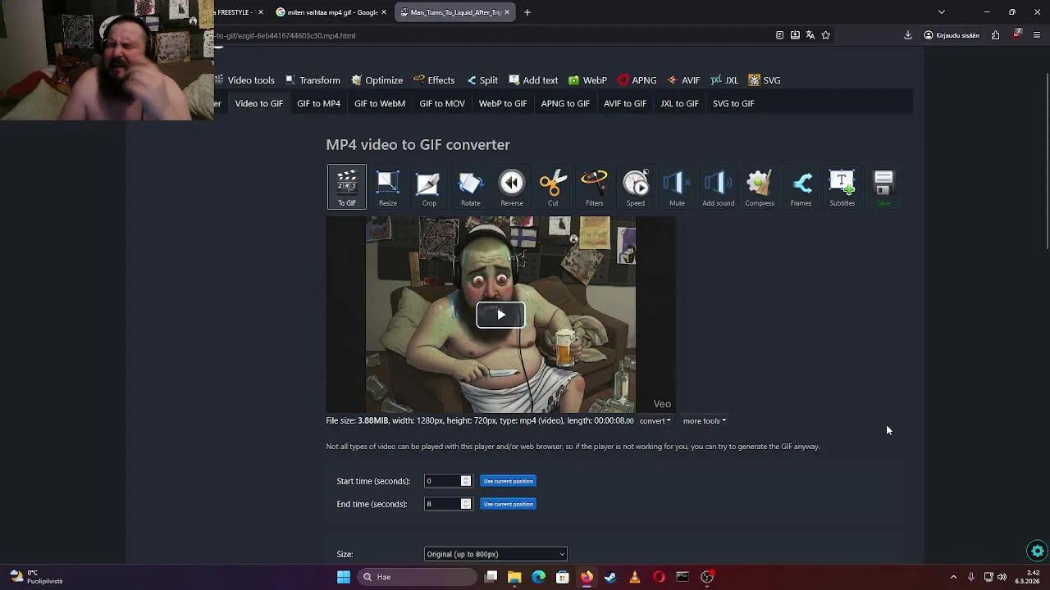Open the Add sound tool
The height and width of the screenshot is (590, 1050).
[x=718, y=187]
